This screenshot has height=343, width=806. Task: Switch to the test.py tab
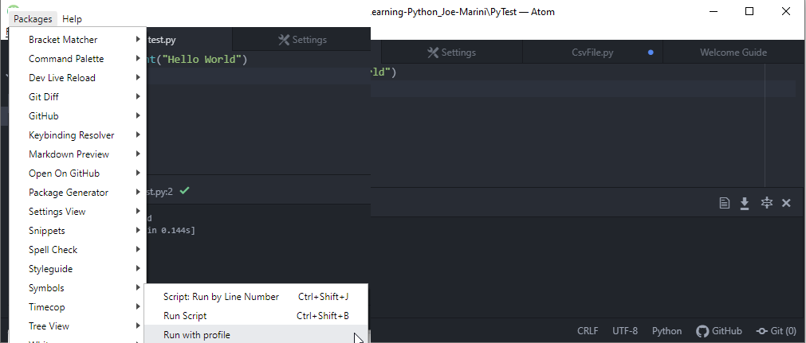190,40
